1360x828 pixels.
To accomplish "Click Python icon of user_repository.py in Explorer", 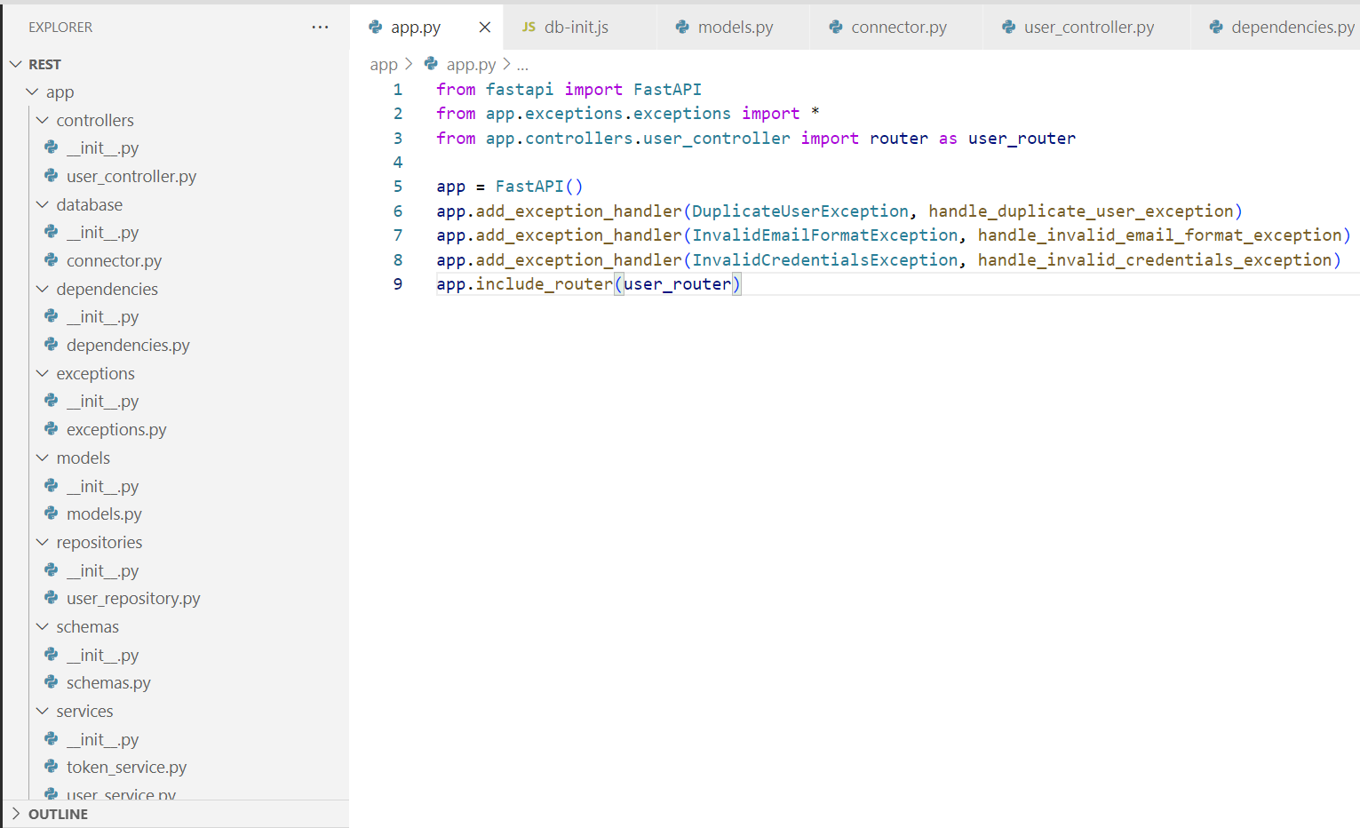I will pyautogui.click(x=52, y=598).
